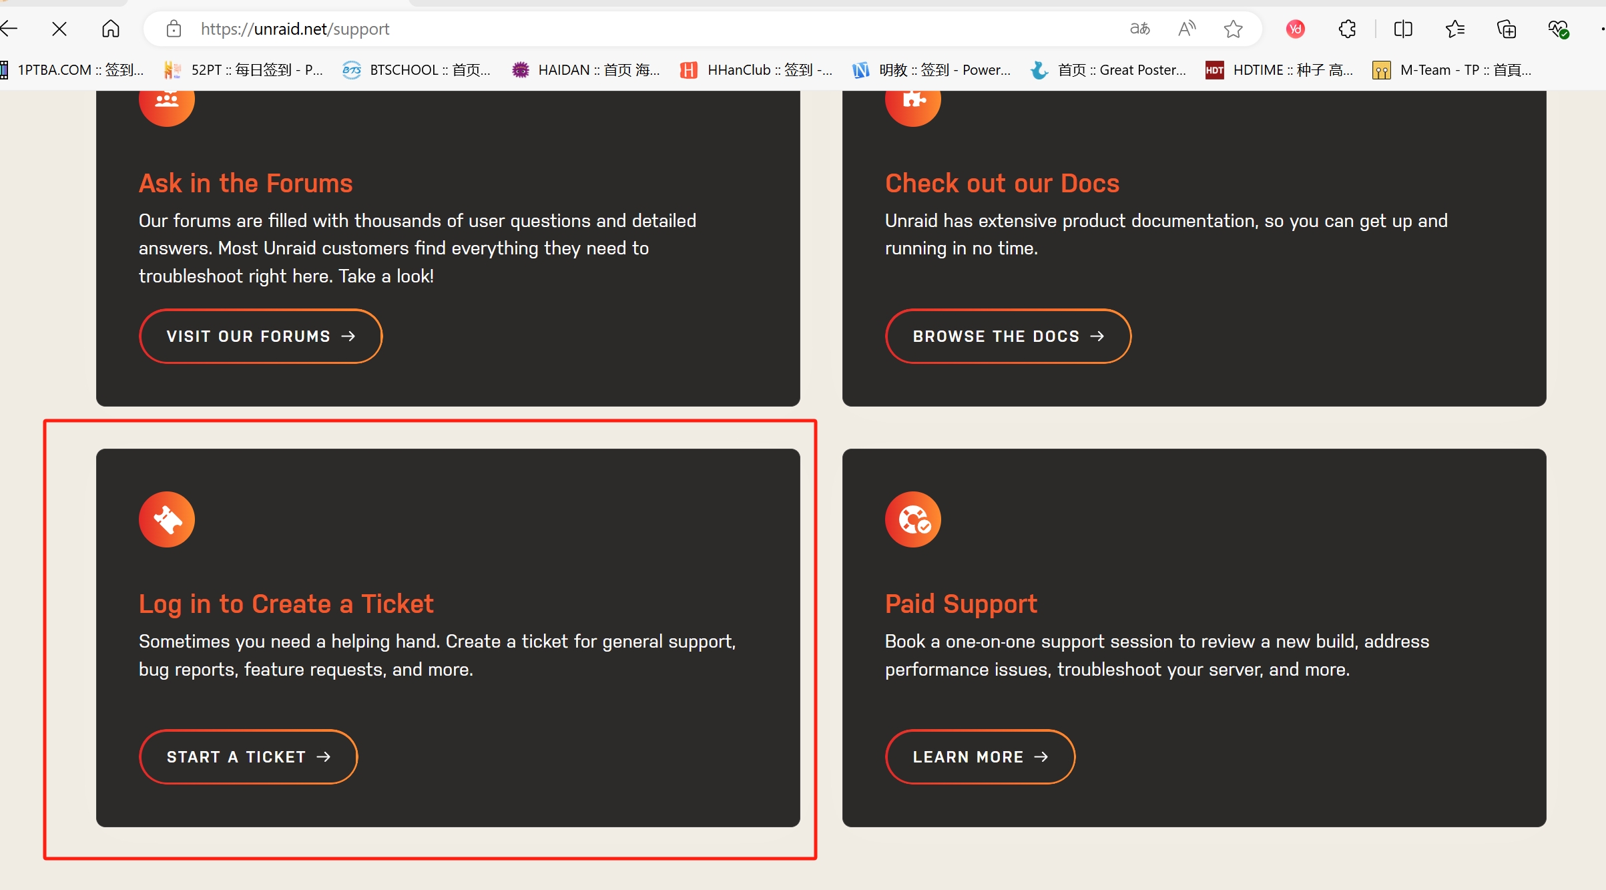Viewport: 1606px width, 890px height.
Task: Click the Paid Support lifebuoy icon
Action: [x=913, y=519]
